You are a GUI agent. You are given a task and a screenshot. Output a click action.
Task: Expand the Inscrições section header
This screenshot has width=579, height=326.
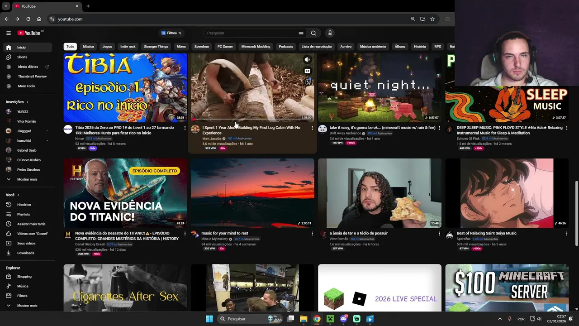tap(17, 102)
